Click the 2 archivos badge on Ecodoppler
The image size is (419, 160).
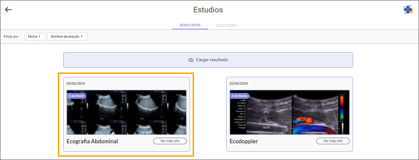click(x=239, y=96)
